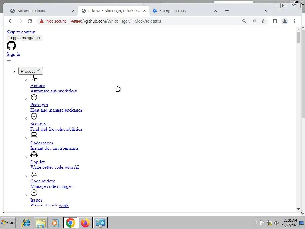Open Firefox from the taskbar
The image size is (305, 229).
[85, 222]
